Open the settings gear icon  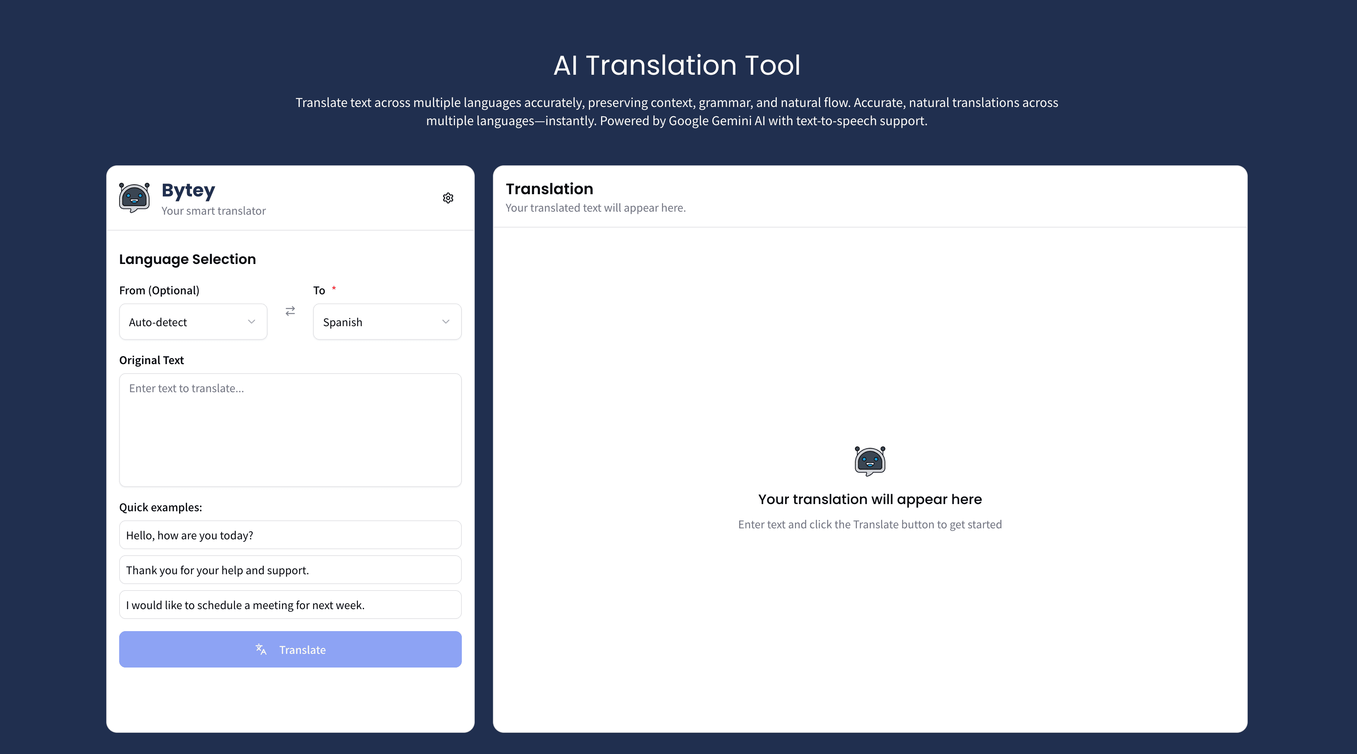448,198
